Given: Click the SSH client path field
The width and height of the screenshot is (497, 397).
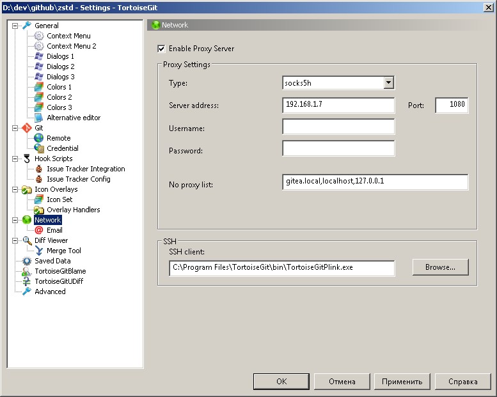Looking at the screenshot, I should coord(282,268).
